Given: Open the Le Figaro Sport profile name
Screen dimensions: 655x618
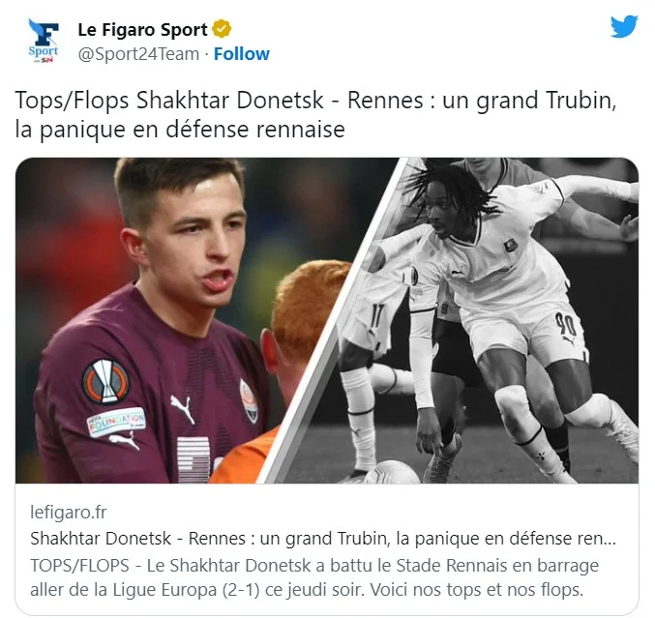Looking at the screenshot, I should 142,30.
